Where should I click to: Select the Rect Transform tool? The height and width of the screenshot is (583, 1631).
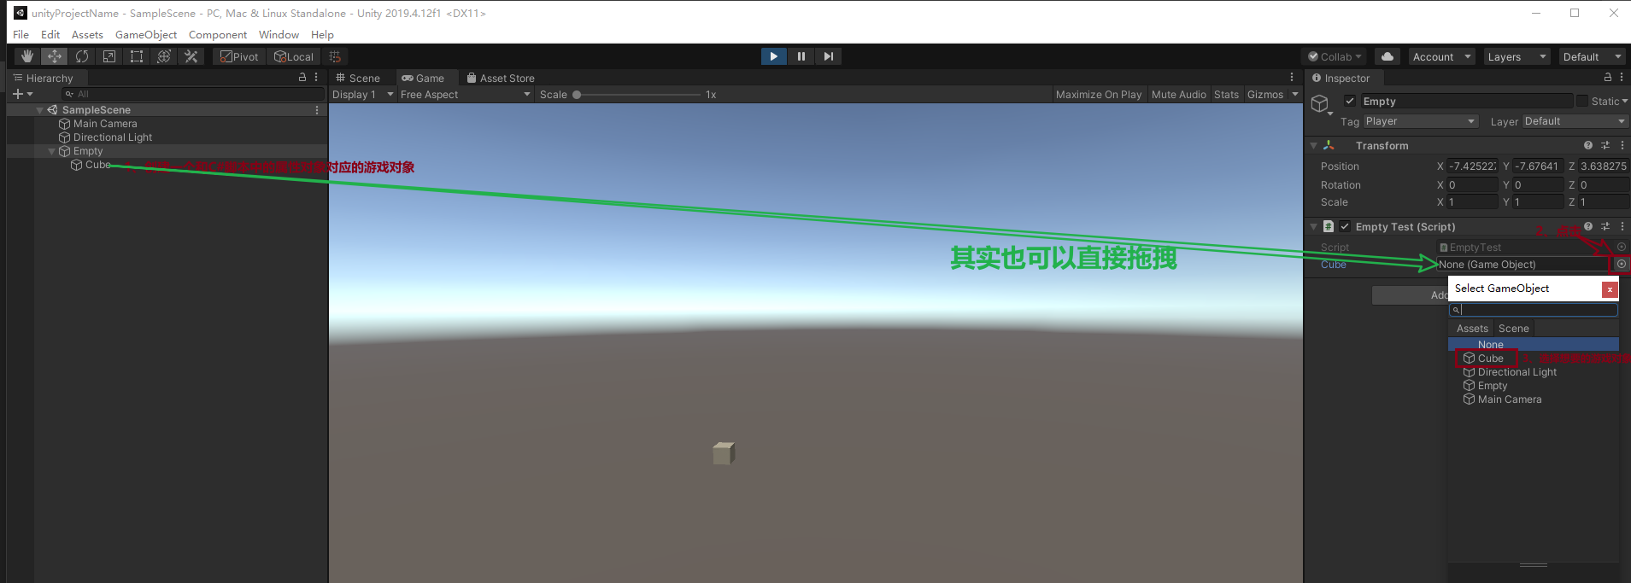click(x=137, y=56)
